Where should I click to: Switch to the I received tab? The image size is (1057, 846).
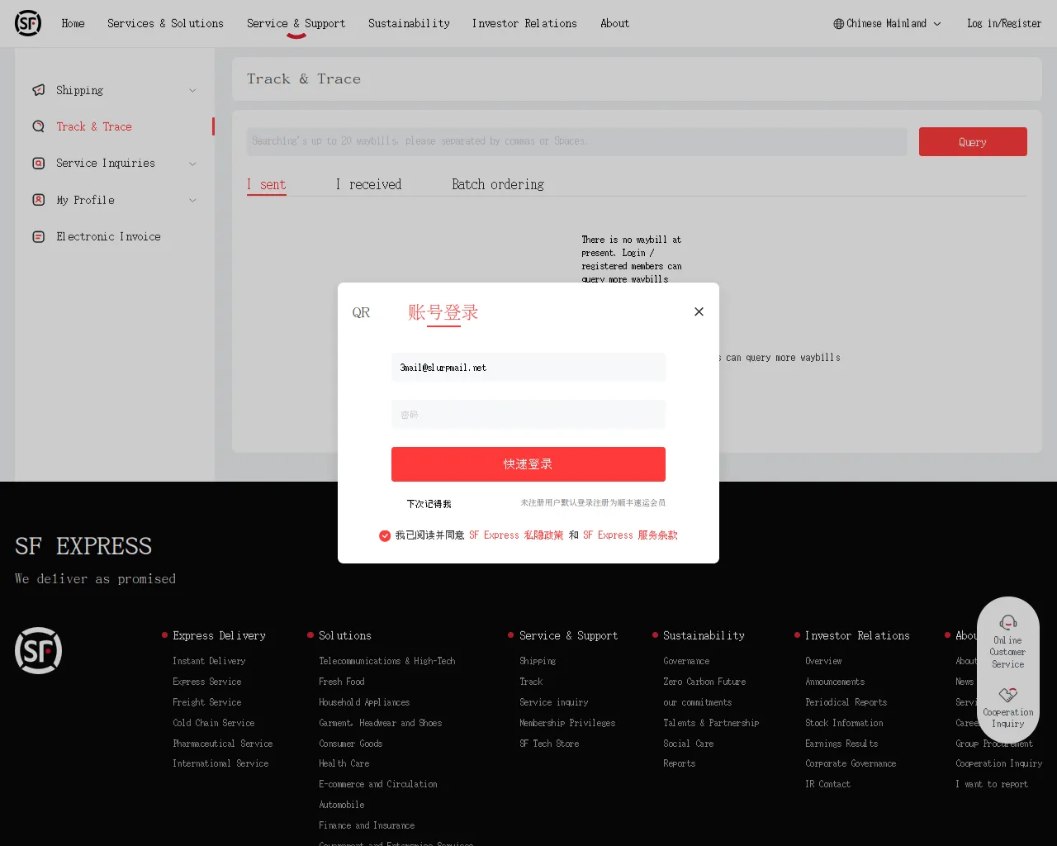point(368,184)
